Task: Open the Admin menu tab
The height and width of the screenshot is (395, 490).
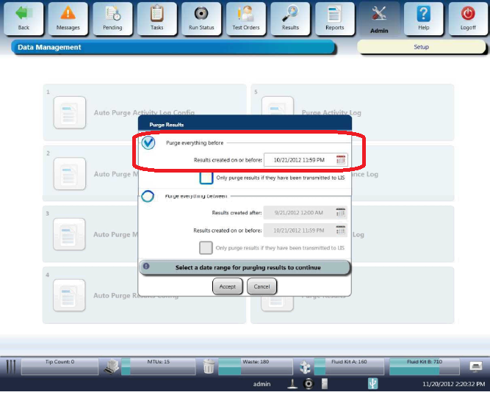Action: pyautogui.click(x=379, y=18)
